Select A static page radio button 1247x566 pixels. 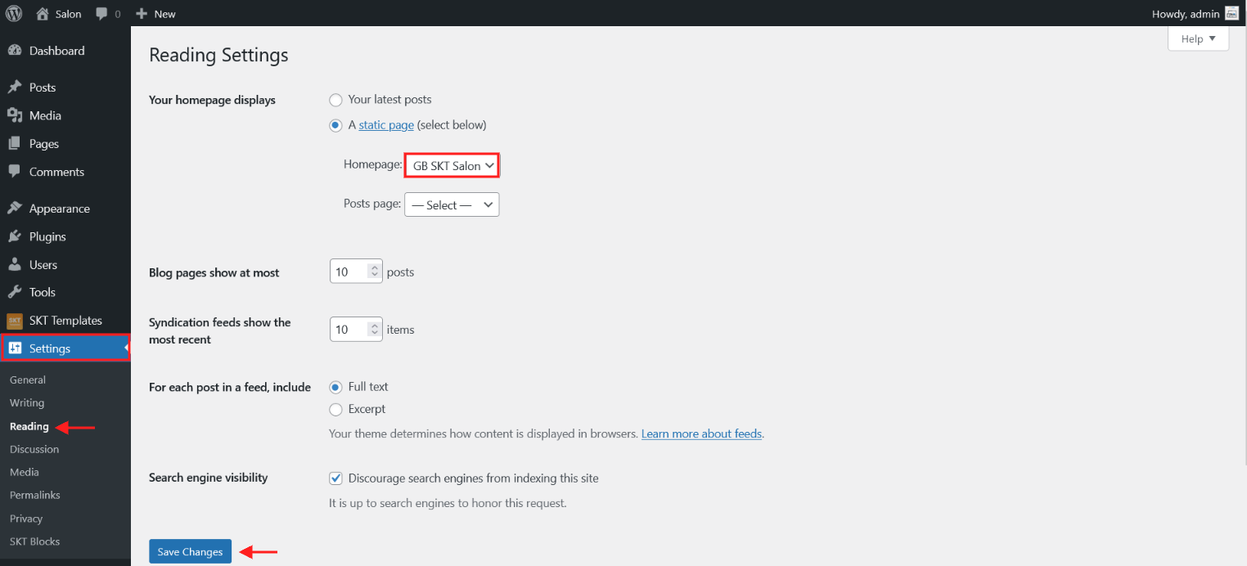point(335,125)
